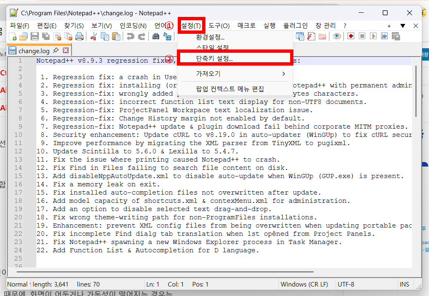This screenshot has width=429, height=296.
Task: Expand the 가져오기 submenu
Action: [x=235, y=74]
